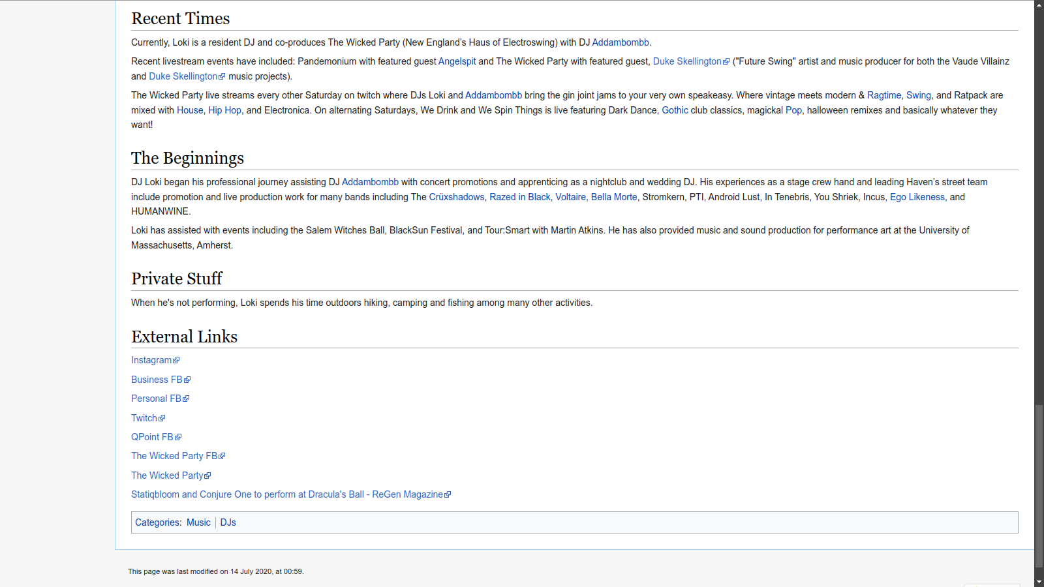The height and width of the screenshot is (587, 1044).
Task: Click the scrollbar down arrow
Action: coord(1039,582)
